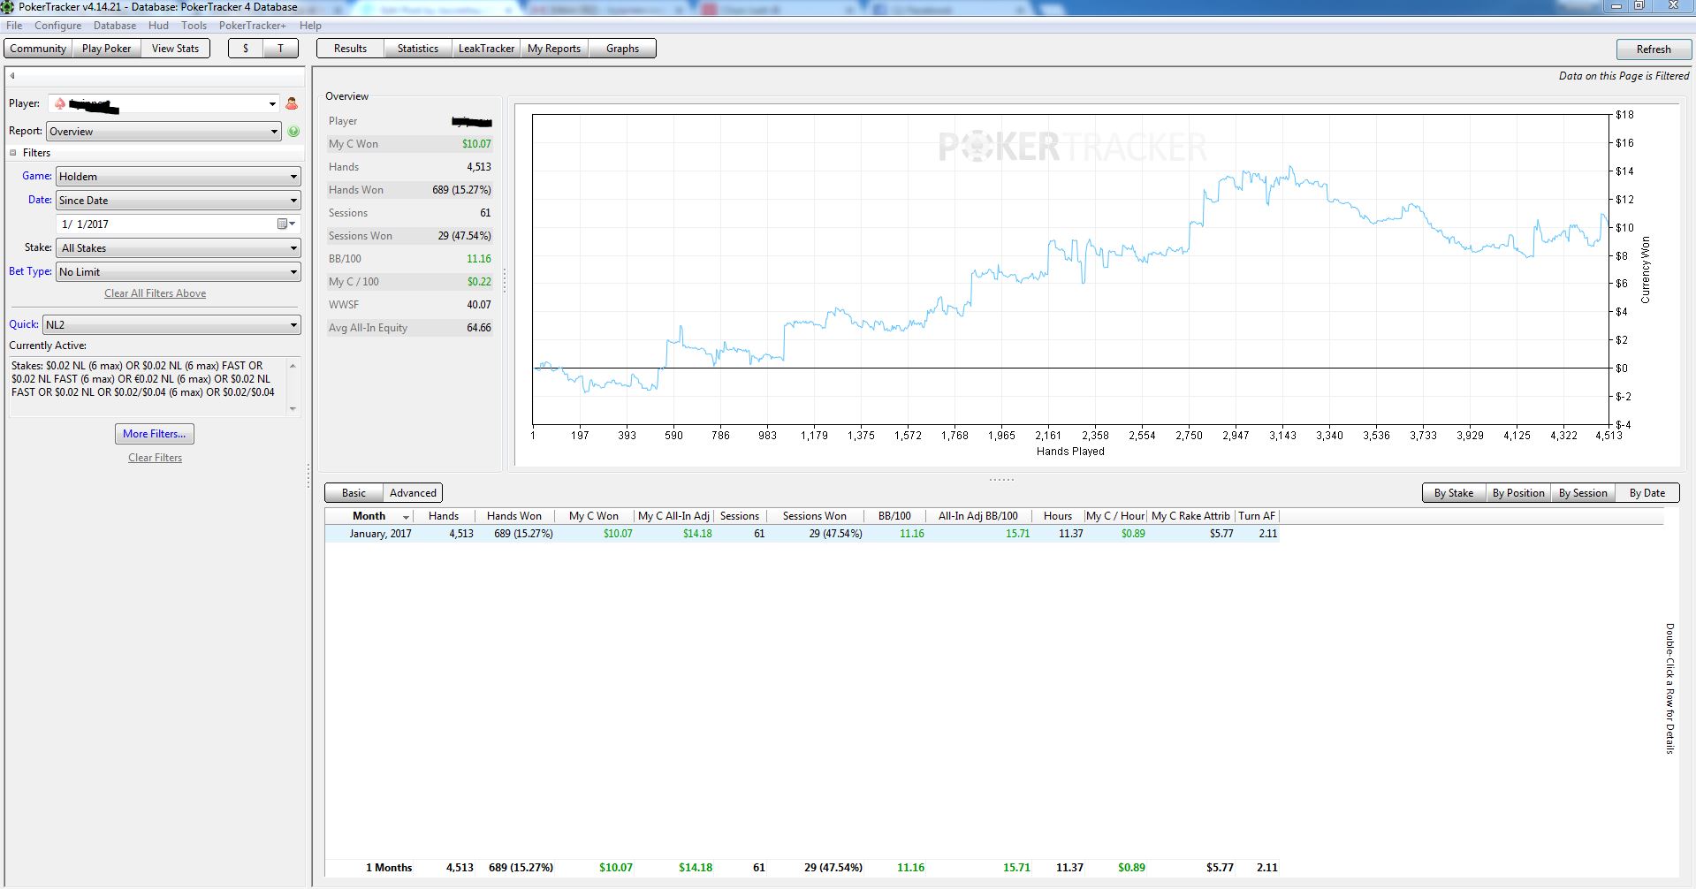This screenshot has height=889, width=1696.
Task: Click the Clear All Filters Above link
Action: click(x=155, y=293)
